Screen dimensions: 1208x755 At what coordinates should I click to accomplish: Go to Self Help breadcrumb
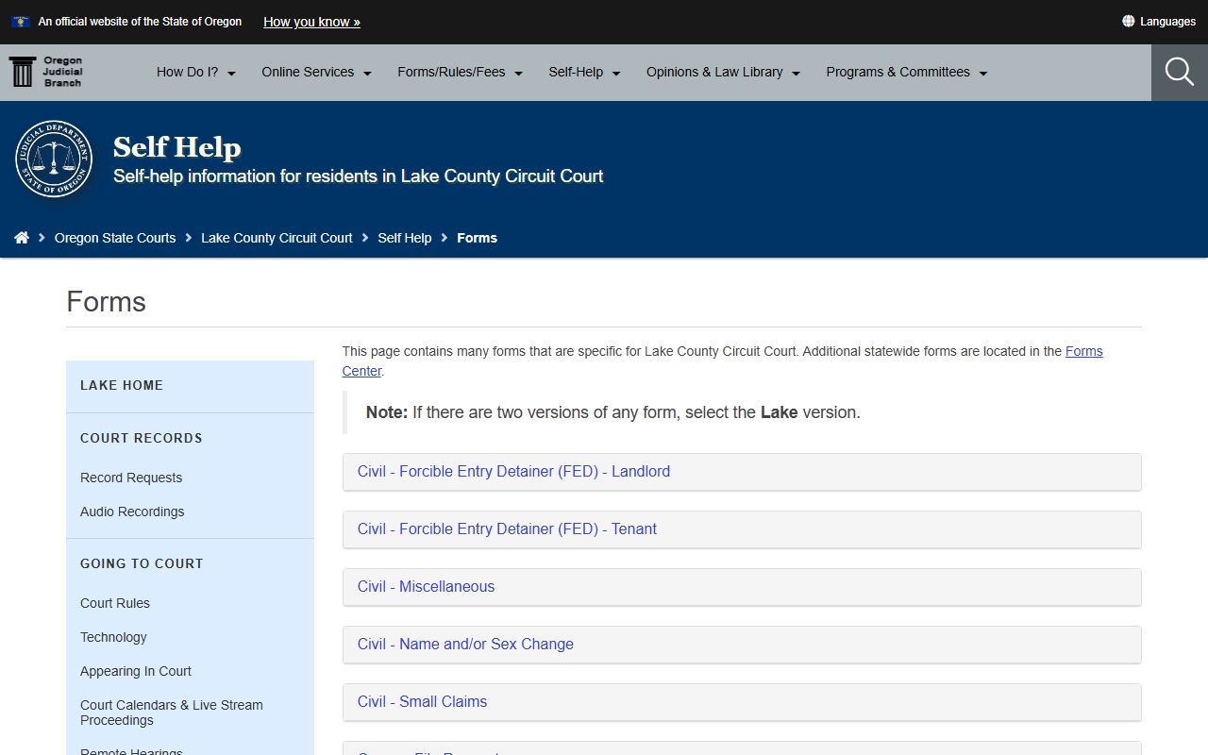coord(405,238)
